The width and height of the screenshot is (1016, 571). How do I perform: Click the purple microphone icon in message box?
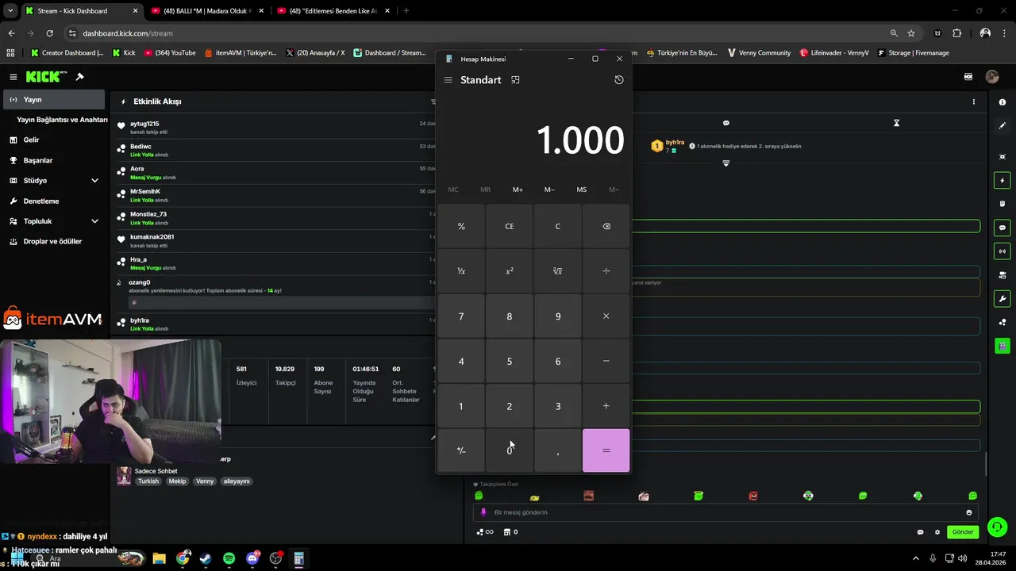(483, 512)
